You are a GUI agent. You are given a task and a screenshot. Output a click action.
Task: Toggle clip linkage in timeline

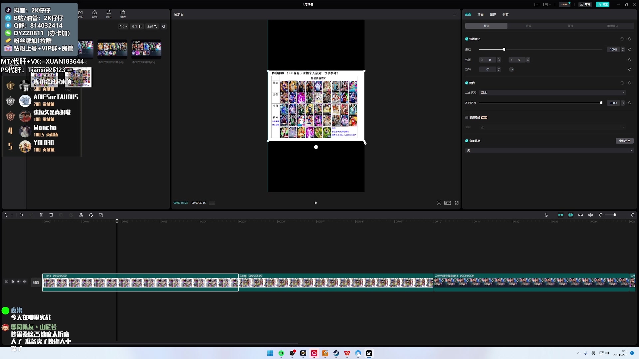tap(580, 215)
